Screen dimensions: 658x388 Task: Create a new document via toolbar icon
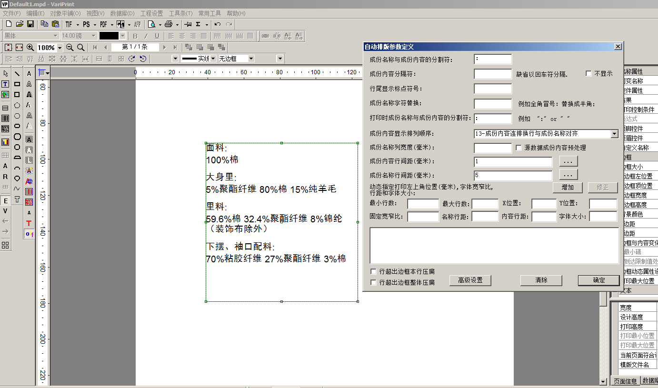(9, 24)
